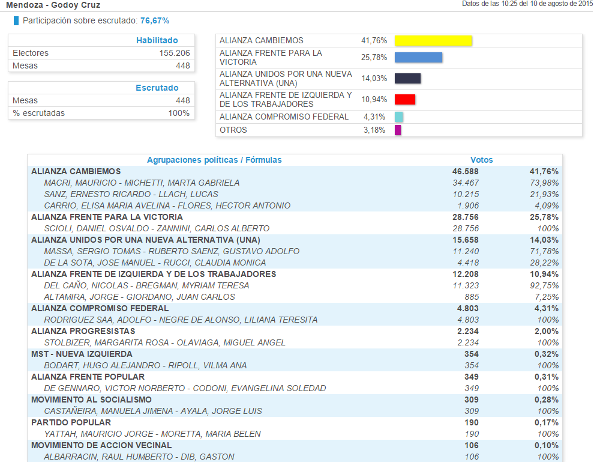Click the Mendoza - Godoy Cruz page title

tap(53, 5)
